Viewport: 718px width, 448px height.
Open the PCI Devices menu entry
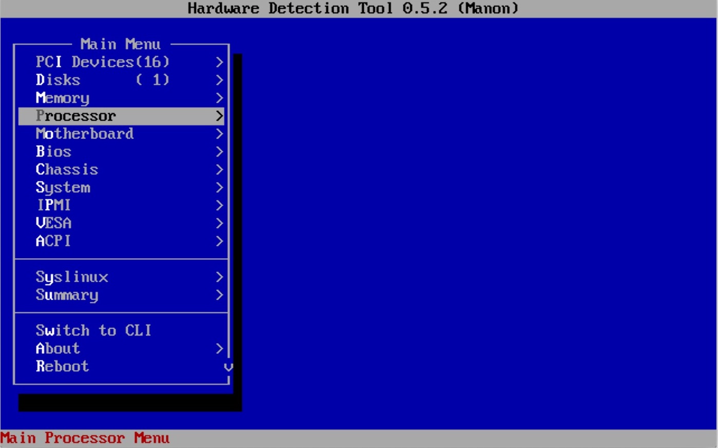pyautogui.click(x=102, y=62)
